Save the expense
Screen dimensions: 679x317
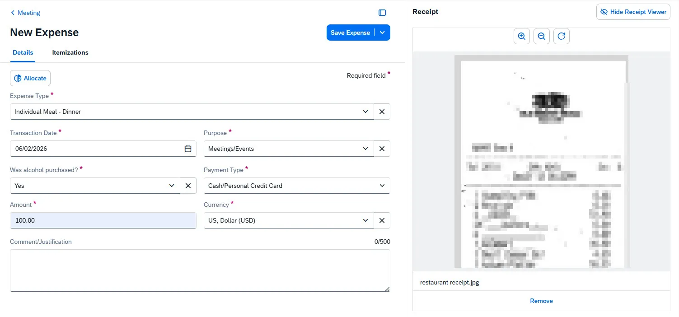[x=351, y=33]
